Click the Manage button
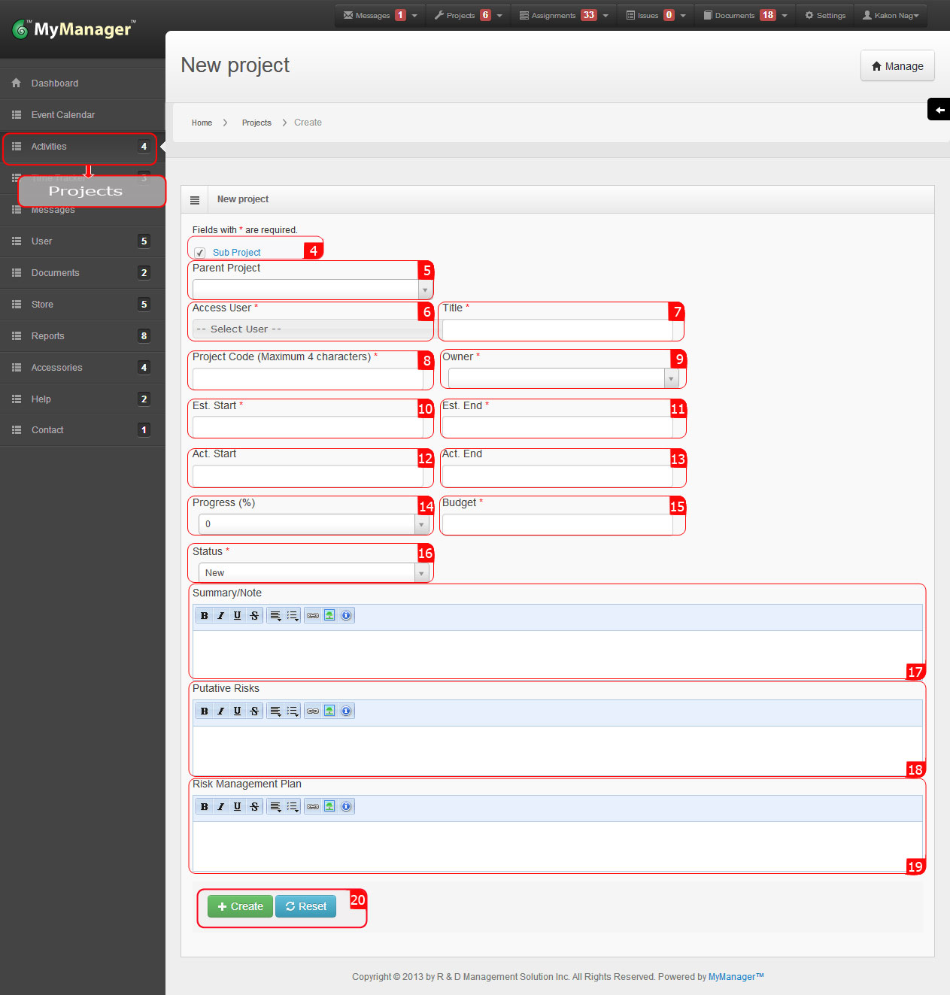The height and width of the screenshot is (995, 950). tap(897, 66)
